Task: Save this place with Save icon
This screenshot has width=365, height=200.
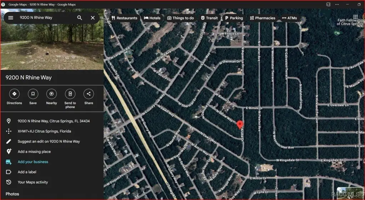Action: point(33,94)
